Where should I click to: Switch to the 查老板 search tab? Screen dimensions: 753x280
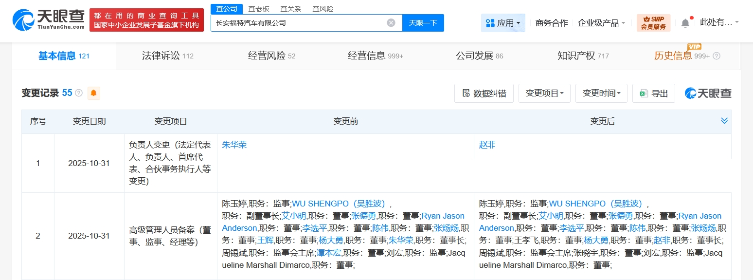pos(259,9)
